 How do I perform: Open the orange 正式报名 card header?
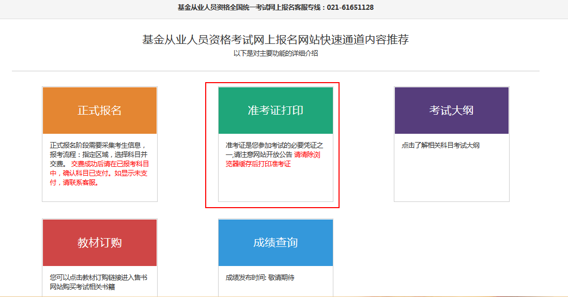coord(100,111)
